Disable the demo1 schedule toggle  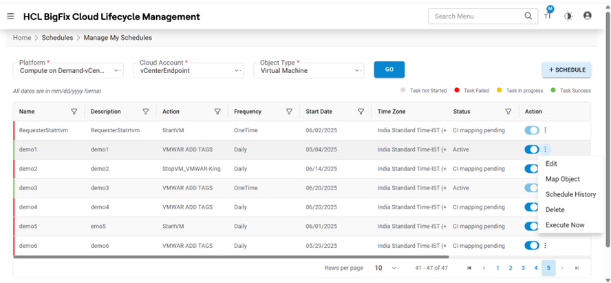click(x=531, y=149)
